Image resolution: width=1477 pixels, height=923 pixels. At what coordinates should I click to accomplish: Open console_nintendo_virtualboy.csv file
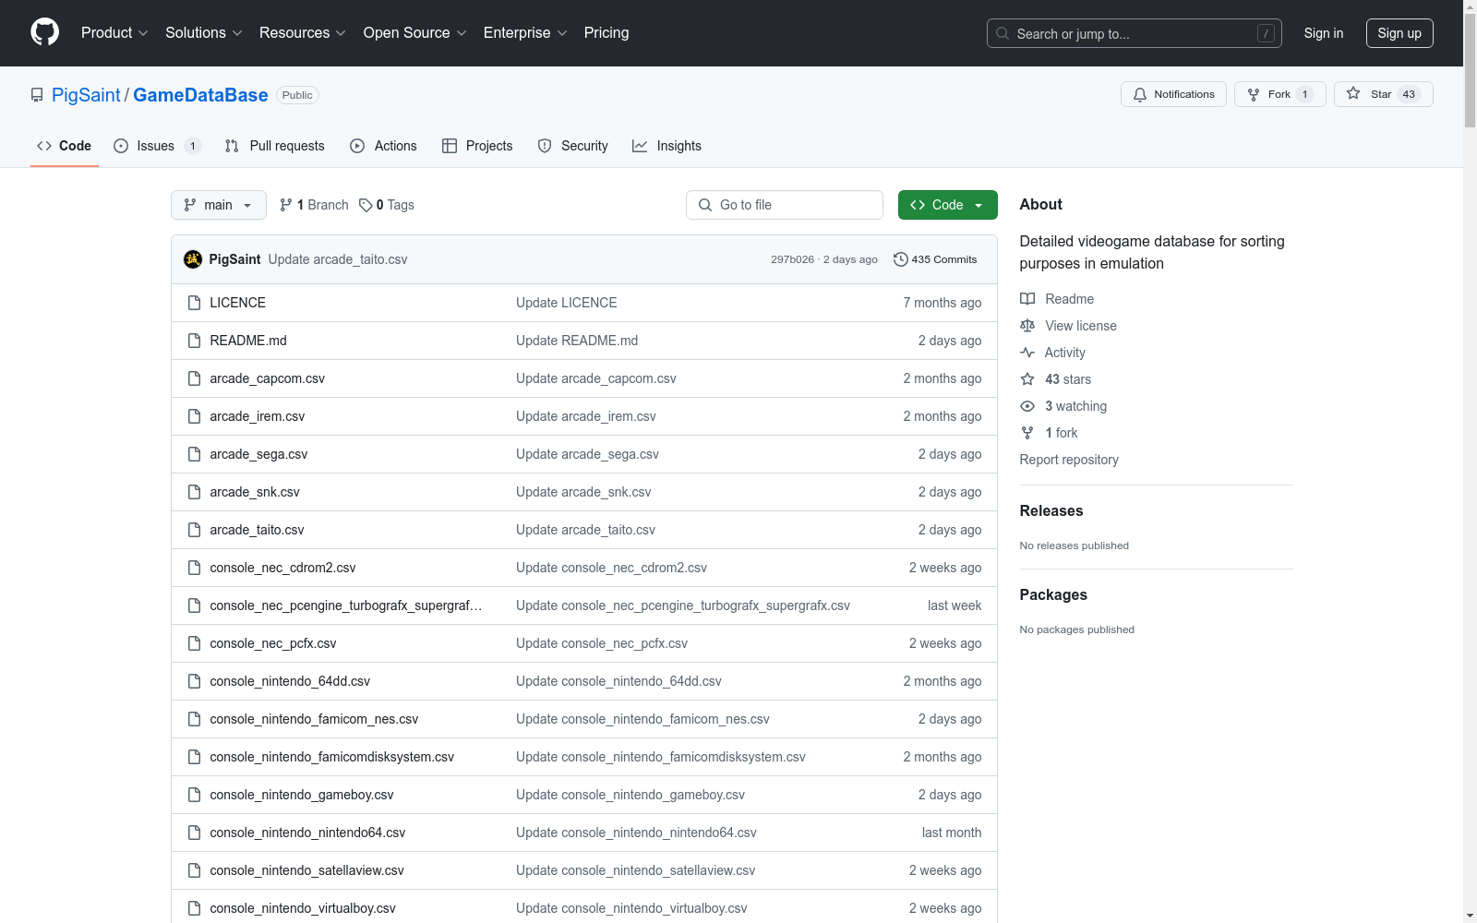(303, 908)
